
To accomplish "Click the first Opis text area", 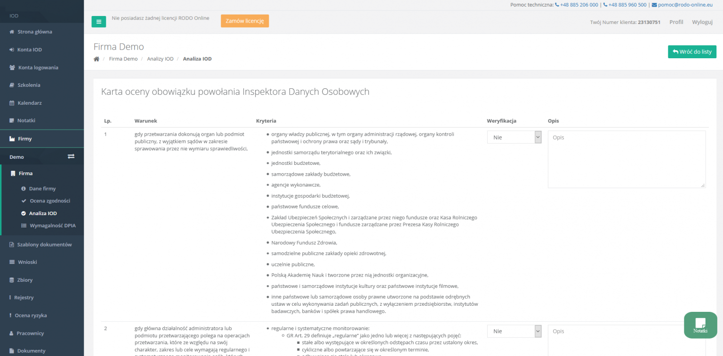I will pyautogui.click(x=627, y=159).
